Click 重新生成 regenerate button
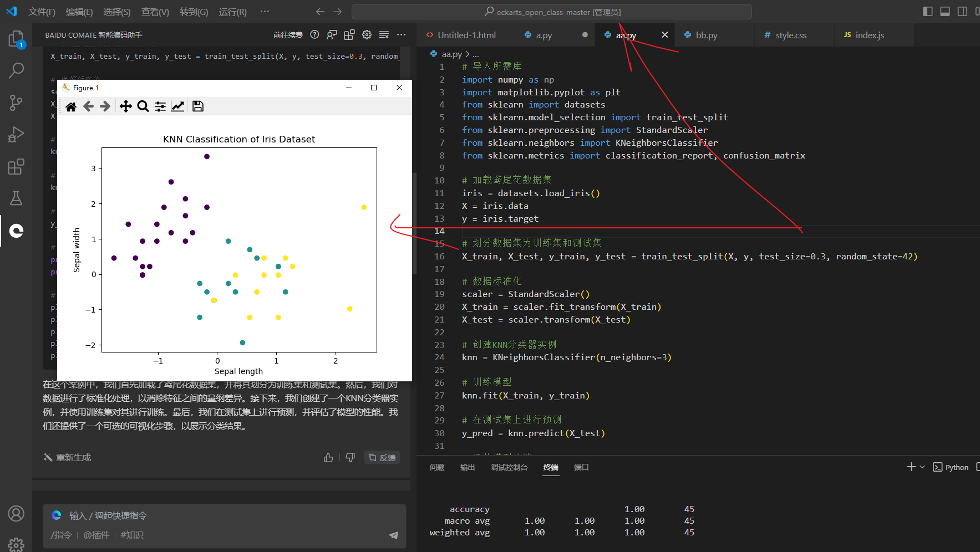980x552 pixels. click(68, 458)
